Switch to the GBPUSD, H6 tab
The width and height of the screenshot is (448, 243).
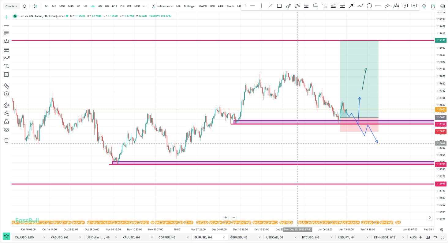click(x=239, y=237)
